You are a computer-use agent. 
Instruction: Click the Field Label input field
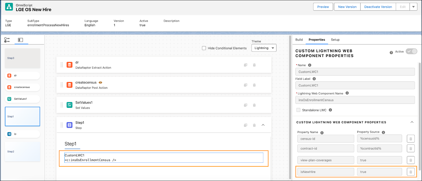pyautogui.click(x=355, y=85)
